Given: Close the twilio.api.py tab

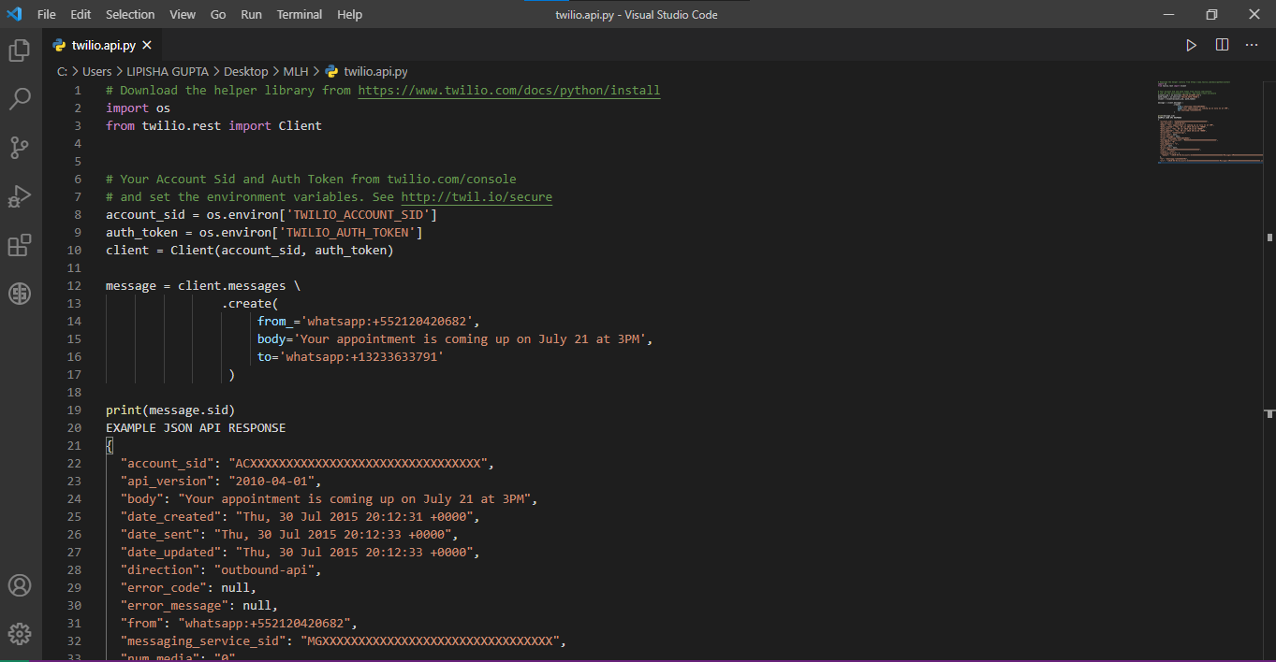Looking at the screenshot, I should tap(147, 45).
